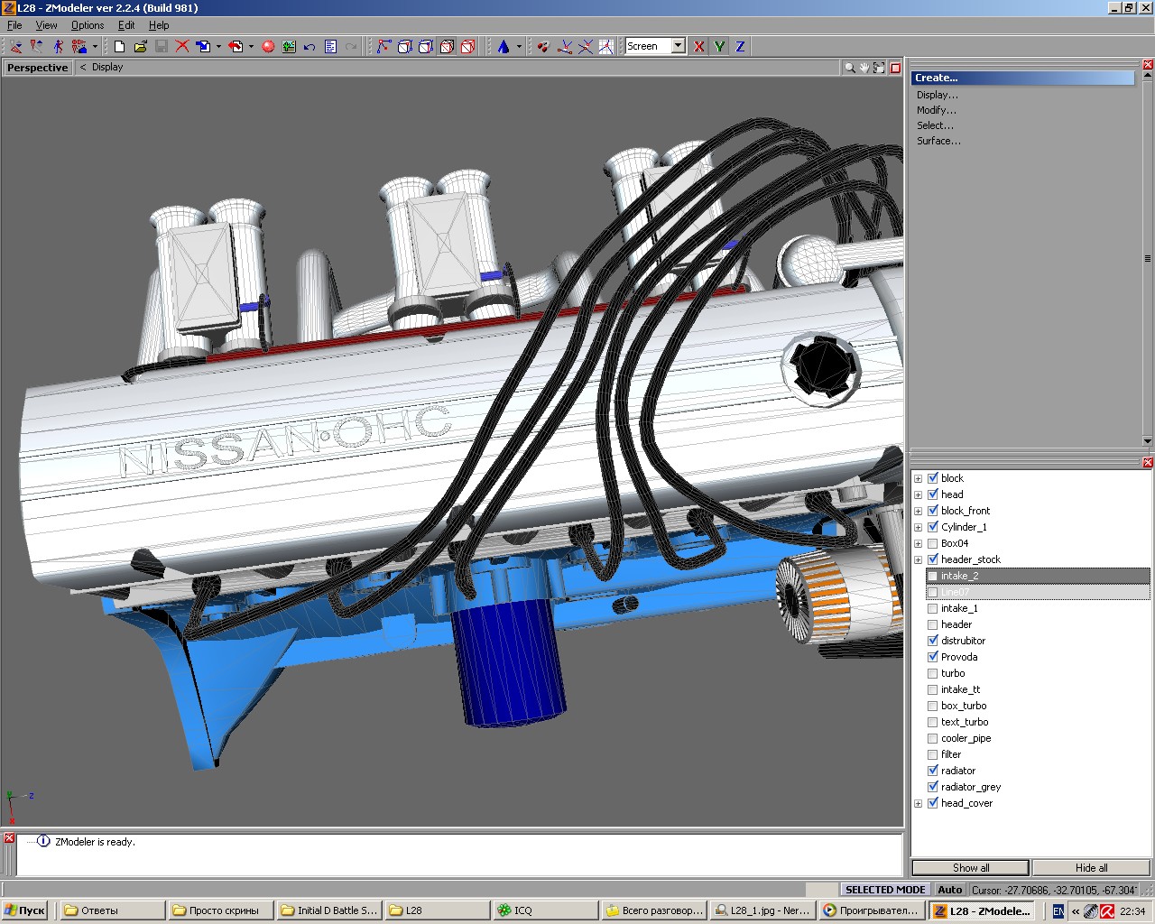This screenshot has height=924, width=1155.
Task: Click the New file icon
Action: coord(119,46)
